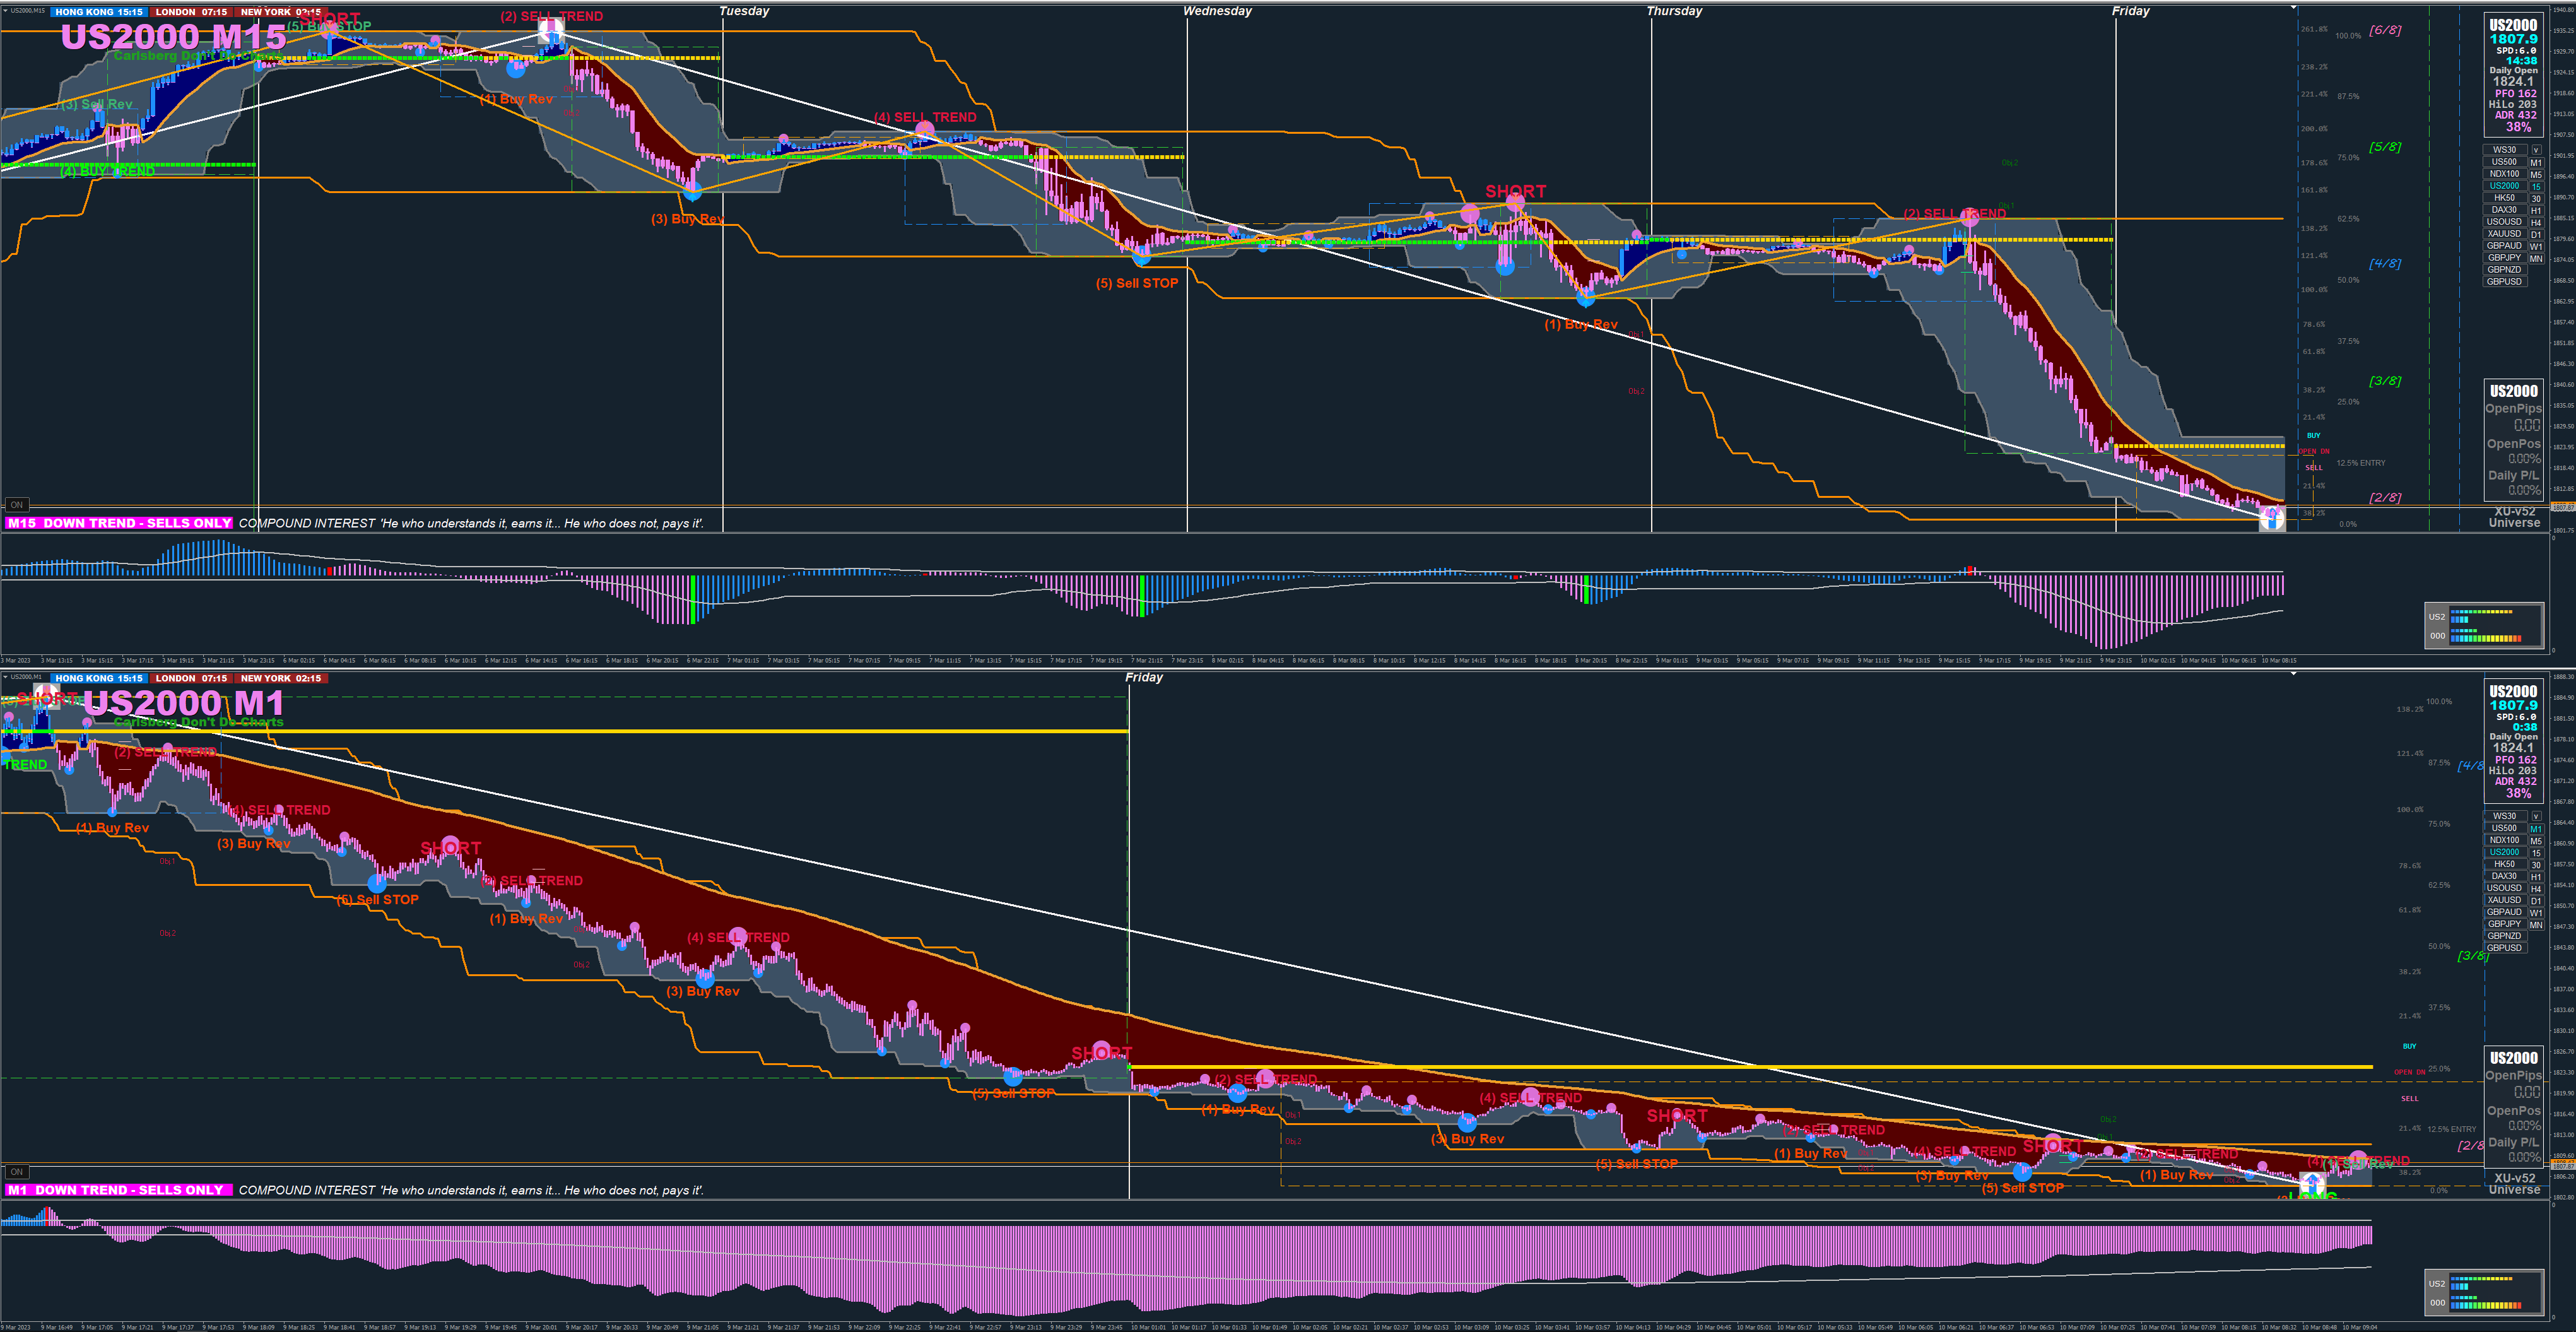
Task: Click the 'M15 DOWN TREND - SELLS ONLY' magenta label
Action: pos(120,523)
